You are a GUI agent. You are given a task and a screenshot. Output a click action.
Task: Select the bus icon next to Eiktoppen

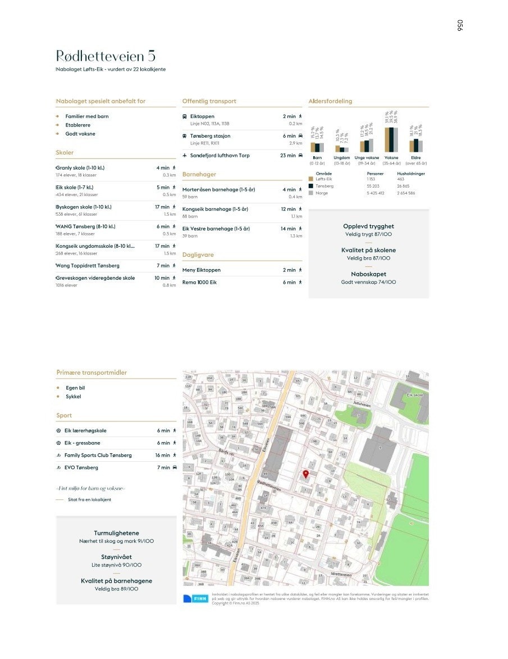click(x=186, y=116)
